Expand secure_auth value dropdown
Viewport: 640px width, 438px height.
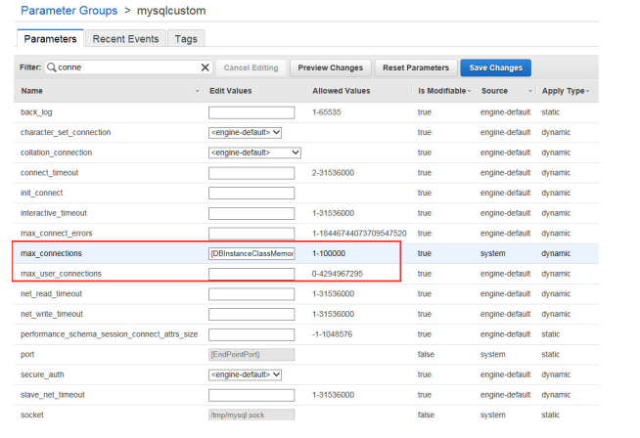click(x=246, y=374)
